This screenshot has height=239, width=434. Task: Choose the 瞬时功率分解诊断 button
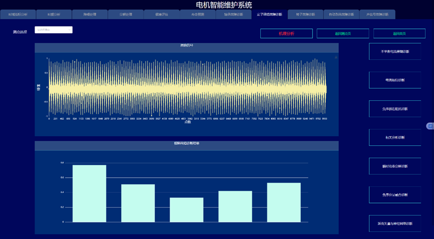395,166
